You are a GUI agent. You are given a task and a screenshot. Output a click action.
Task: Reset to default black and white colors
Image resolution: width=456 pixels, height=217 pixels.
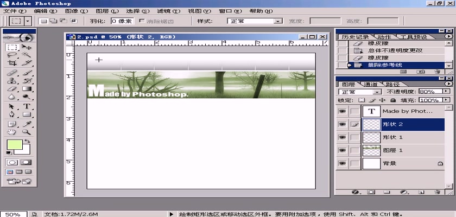pyautogui.click(x=9, y=152)
